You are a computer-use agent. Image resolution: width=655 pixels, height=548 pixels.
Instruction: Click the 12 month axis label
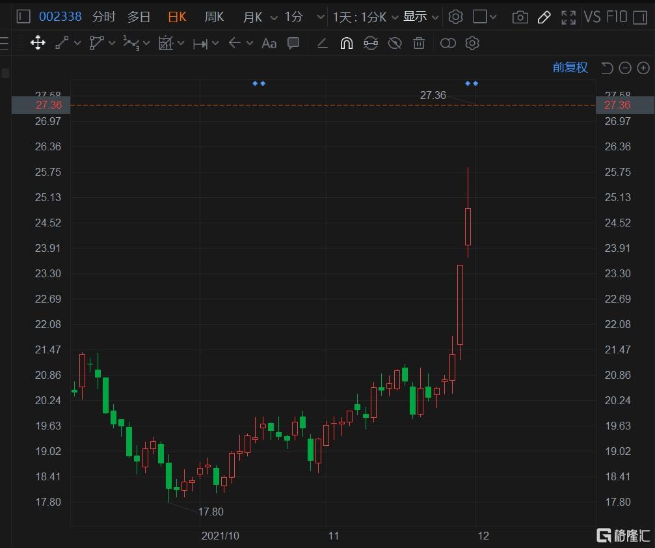click(483, 536)
